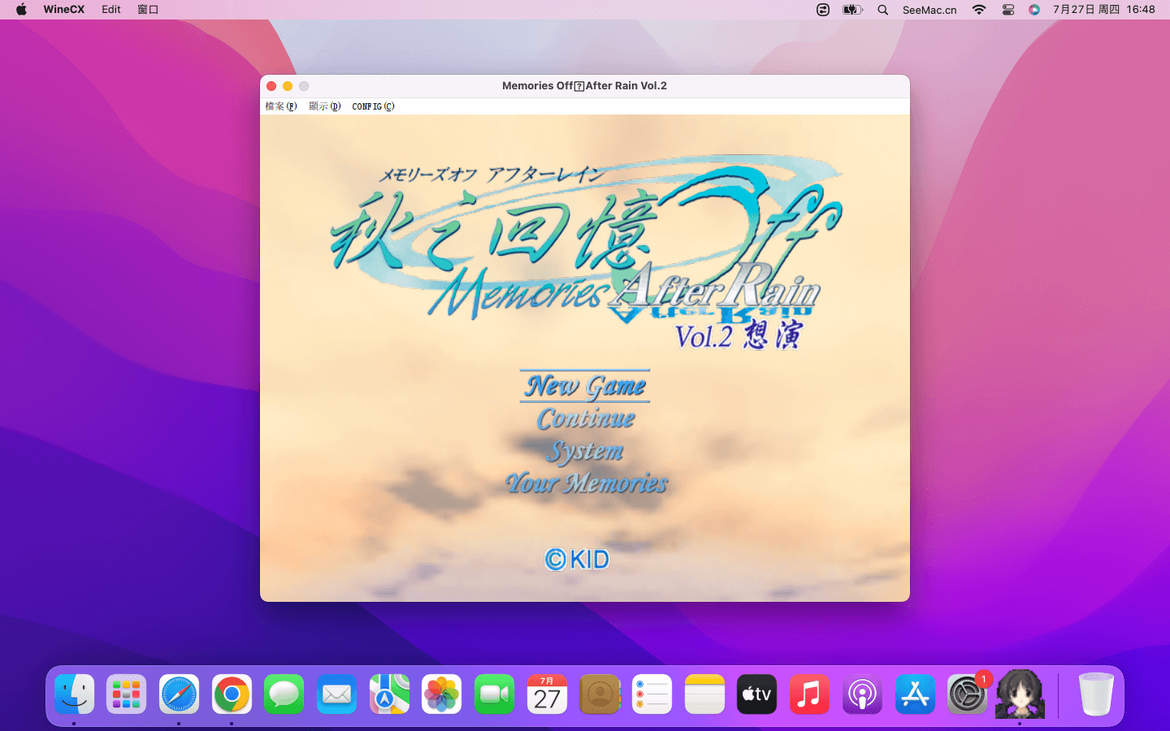Screen dimensions: 1170x731
Task: Open FaceTime from the Dock
Action: tap(494, 694)
